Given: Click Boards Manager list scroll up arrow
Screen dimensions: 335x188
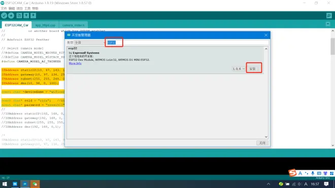Looking at the screenshot, I should click(266, 49).
